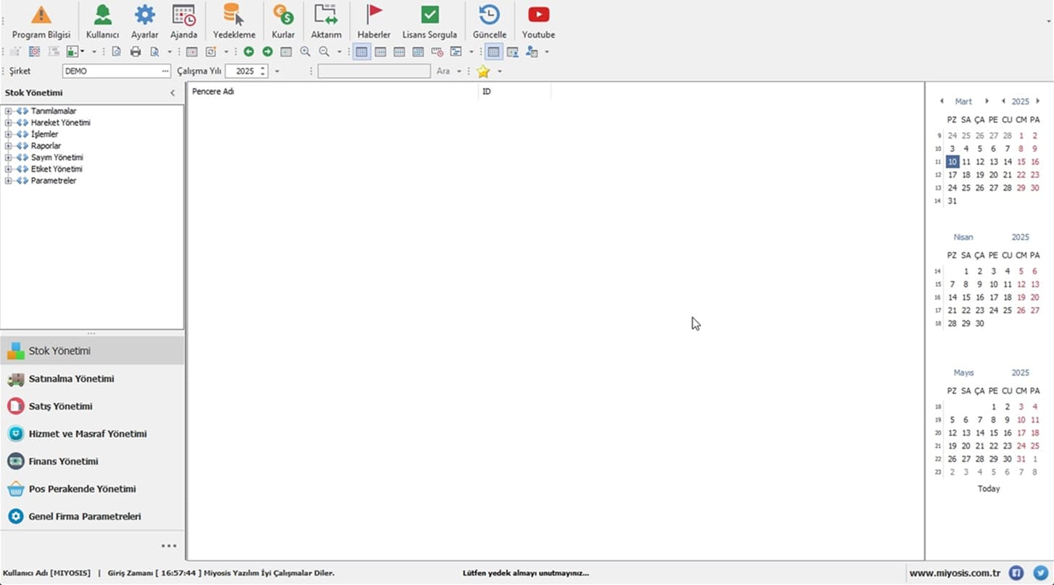Click the Şirket DEMO input field
This screenshot has width=1054, height=585.
point(112,71)
